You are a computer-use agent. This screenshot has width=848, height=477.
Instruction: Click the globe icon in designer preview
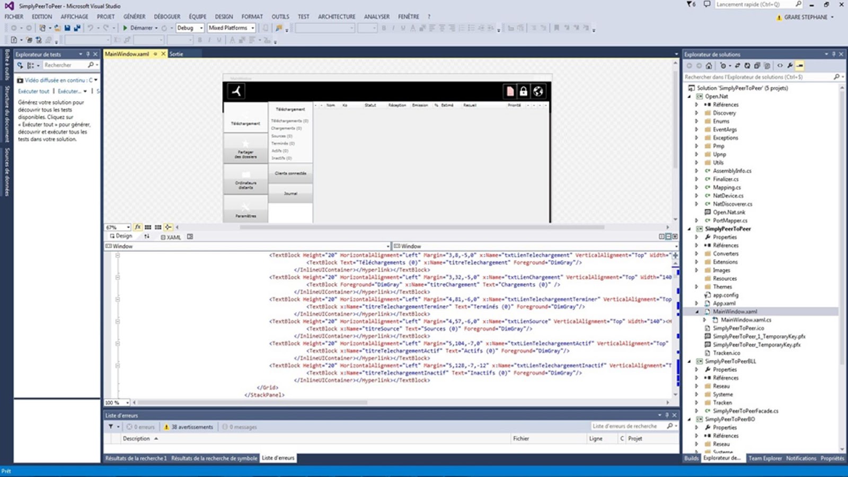click(538, 91)
